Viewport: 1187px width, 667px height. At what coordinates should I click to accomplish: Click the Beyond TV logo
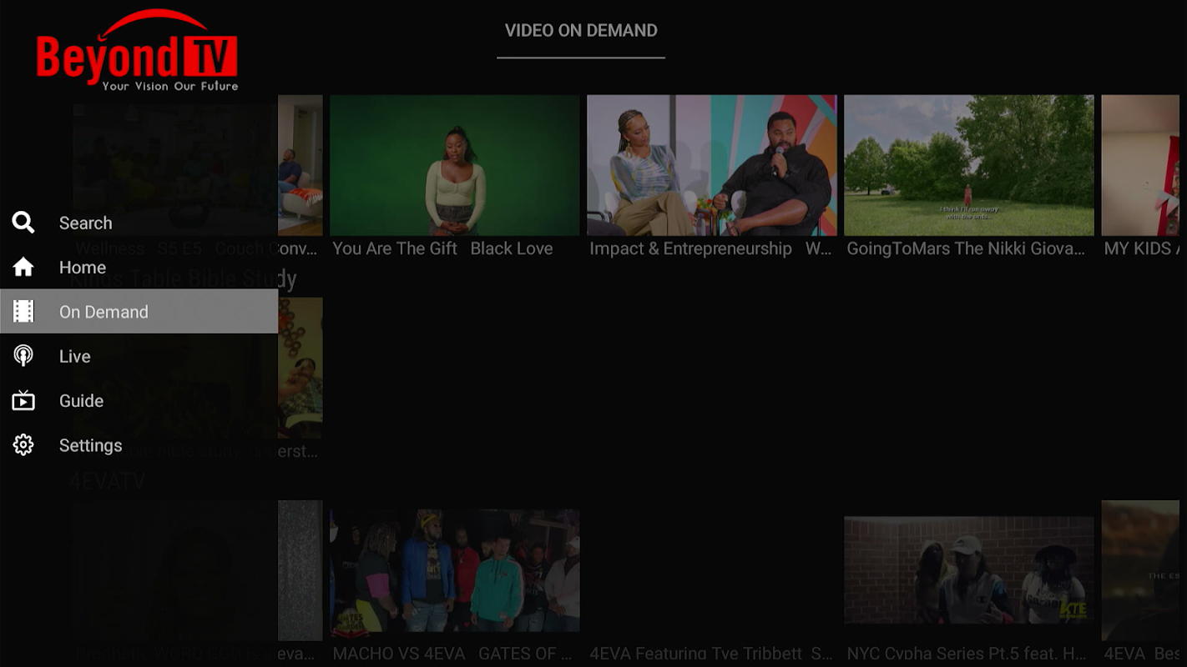(138, 51)
